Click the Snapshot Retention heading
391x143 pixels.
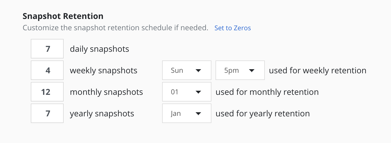pos(63,16)
